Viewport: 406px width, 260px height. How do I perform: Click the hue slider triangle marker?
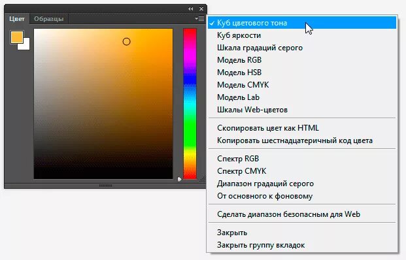179,179
